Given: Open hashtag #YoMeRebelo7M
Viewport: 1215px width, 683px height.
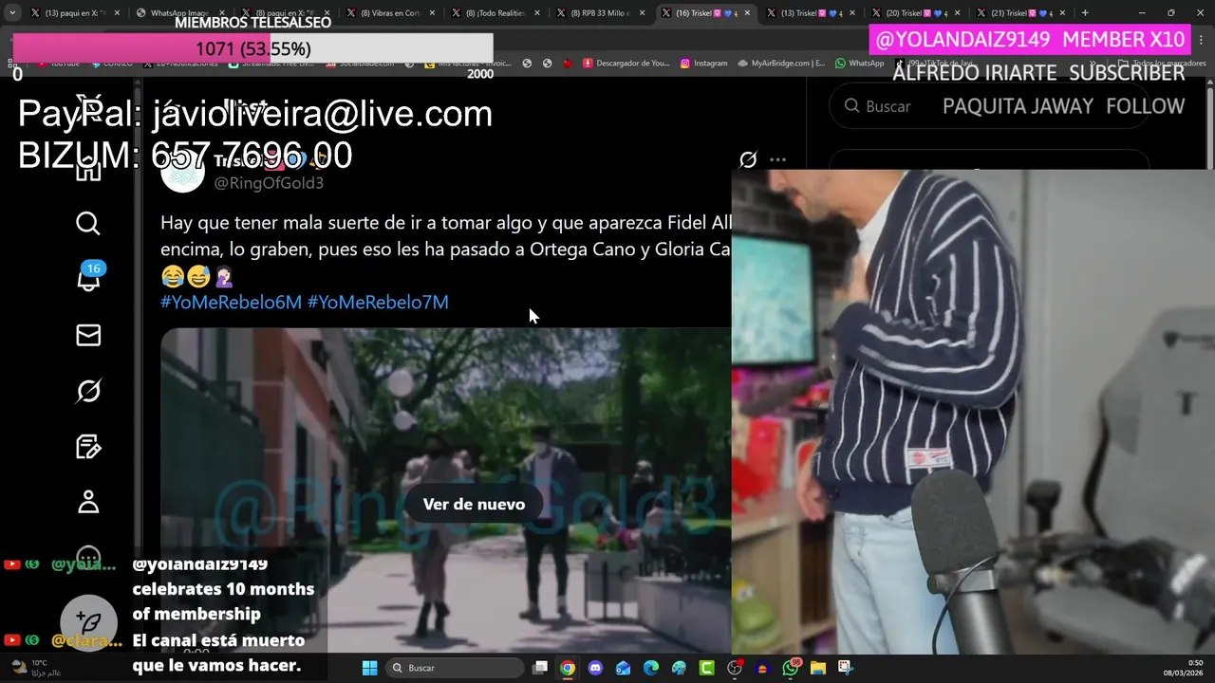Looking at the screenshot, I should click(x=378, y=302).
